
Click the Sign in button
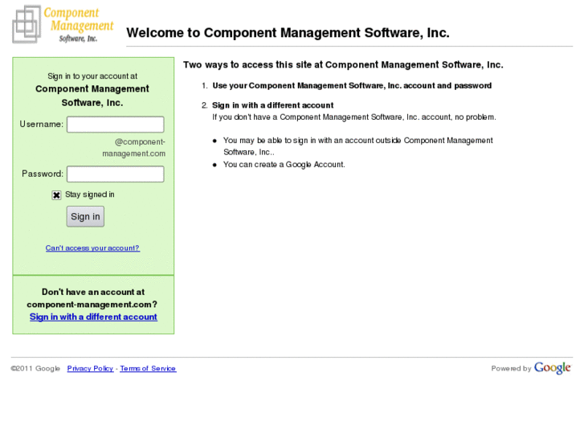click(85, 216)
